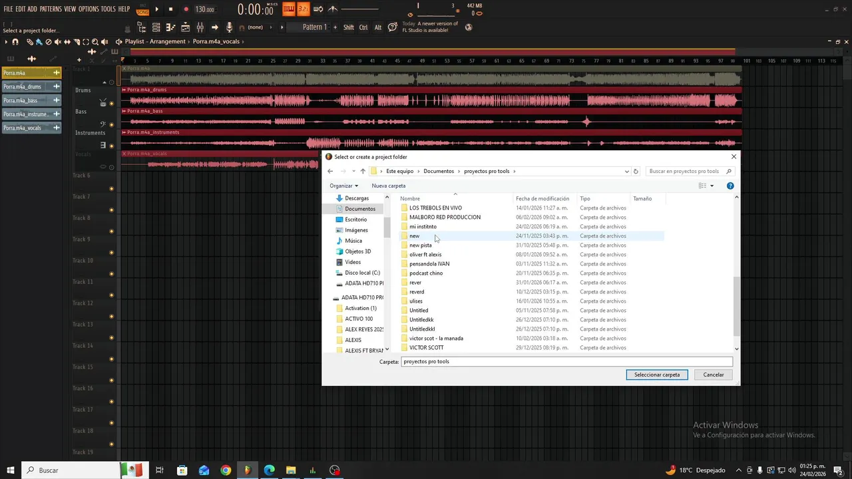Select the zoom tool in playlist toolbar
This screenshot has width=852, height=479.
point(95,42)
